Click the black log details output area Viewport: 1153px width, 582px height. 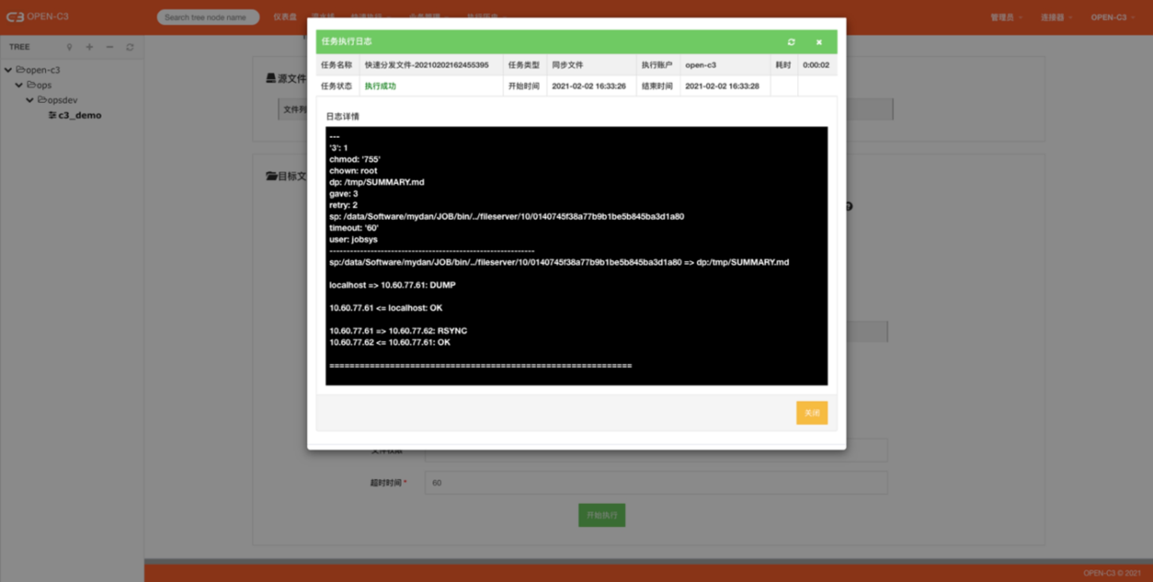tap(576, 255)
